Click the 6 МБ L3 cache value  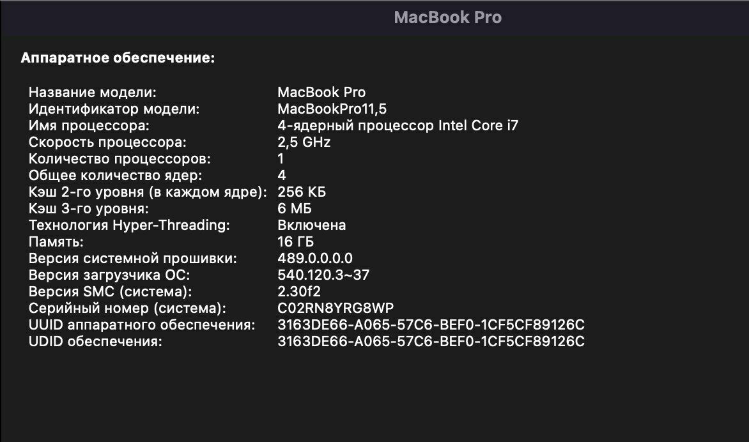pos(295,208)
